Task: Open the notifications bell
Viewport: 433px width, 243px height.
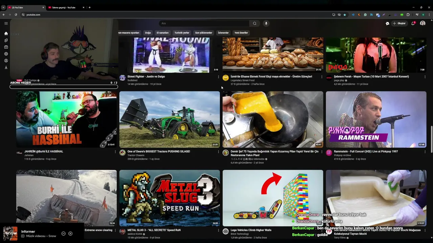Action: (x=413, y=23)
